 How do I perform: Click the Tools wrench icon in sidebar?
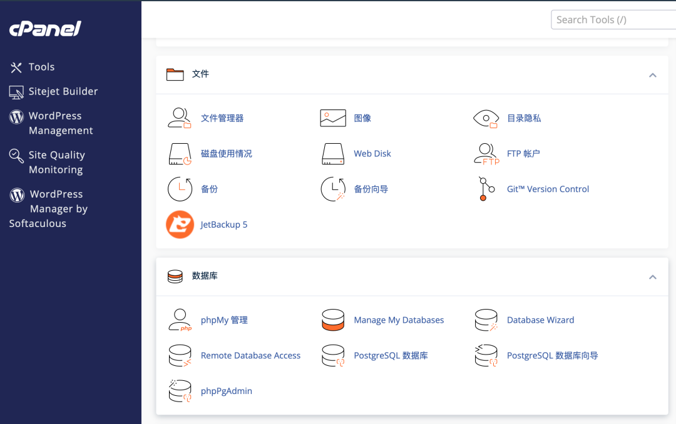point(16,67)
